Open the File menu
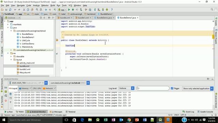 coord(2,5)
